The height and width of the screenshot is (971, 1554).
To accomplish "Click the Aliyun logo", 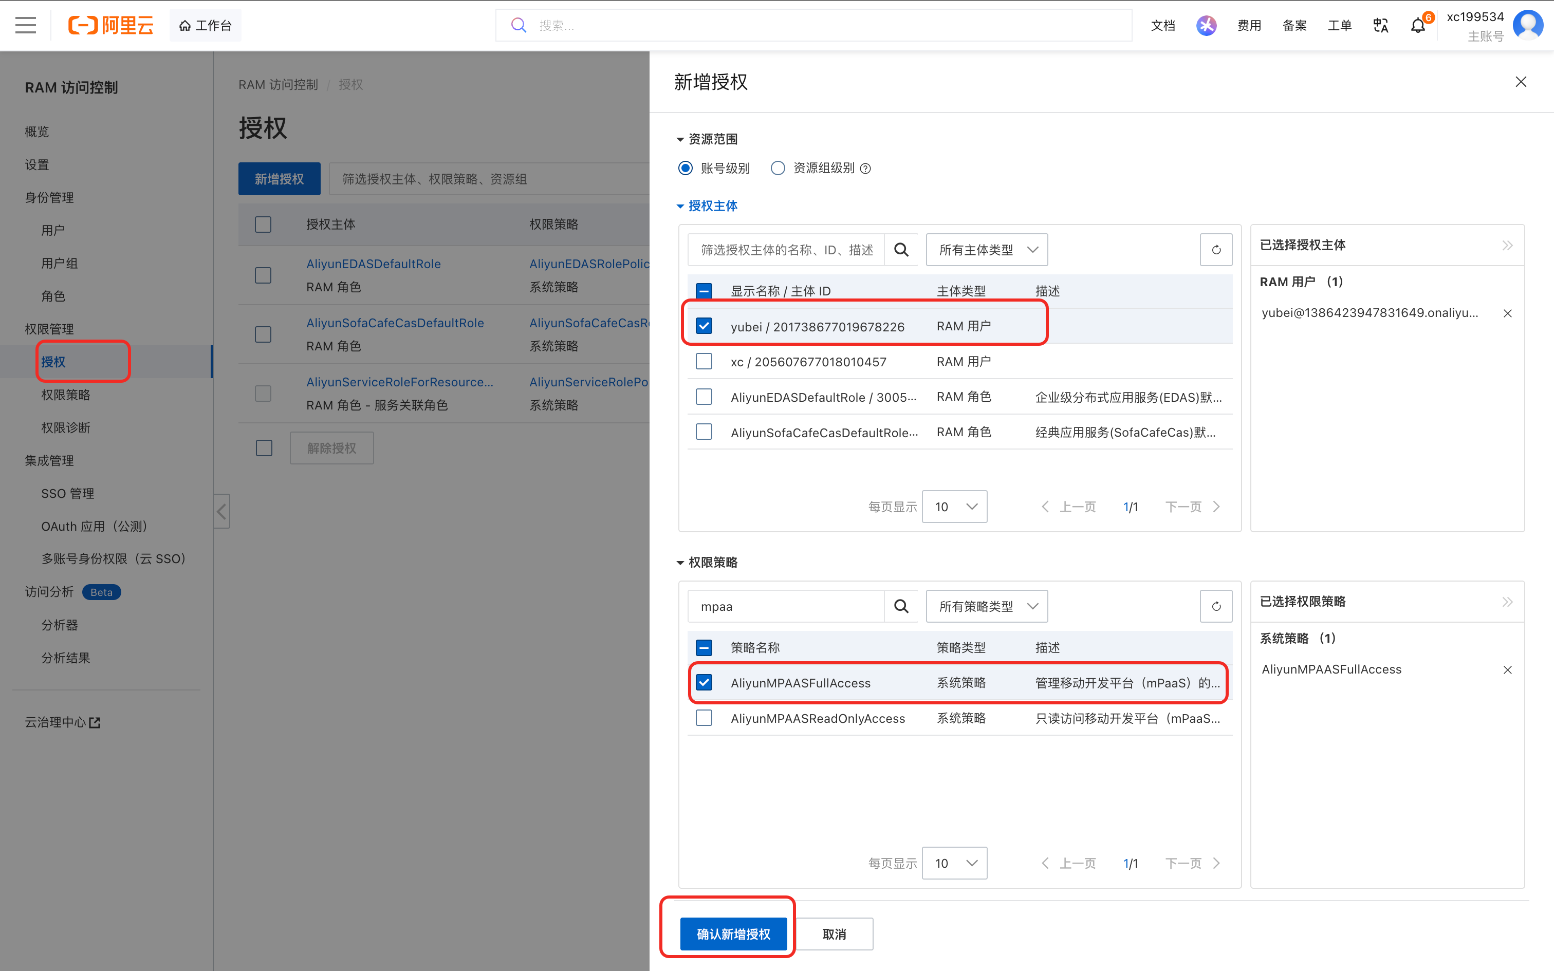I will pyautogui.click(x=111, y=25).
